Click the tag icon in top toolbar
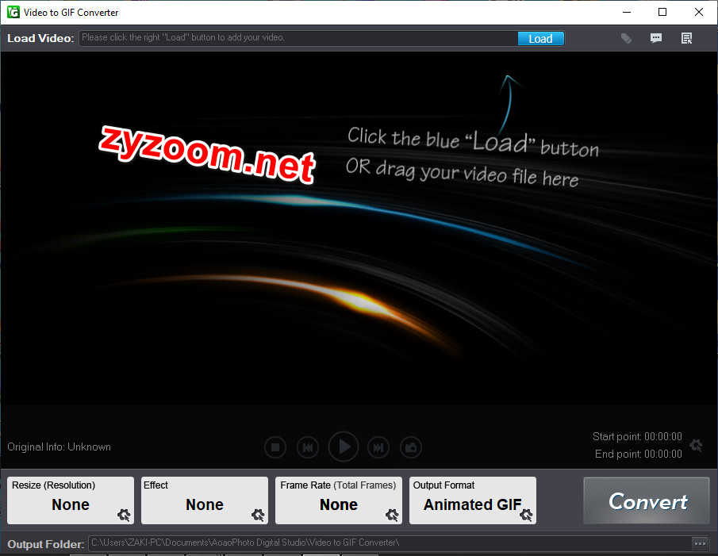The height and width of the screenshot is (556, 718). pos(626,38)
